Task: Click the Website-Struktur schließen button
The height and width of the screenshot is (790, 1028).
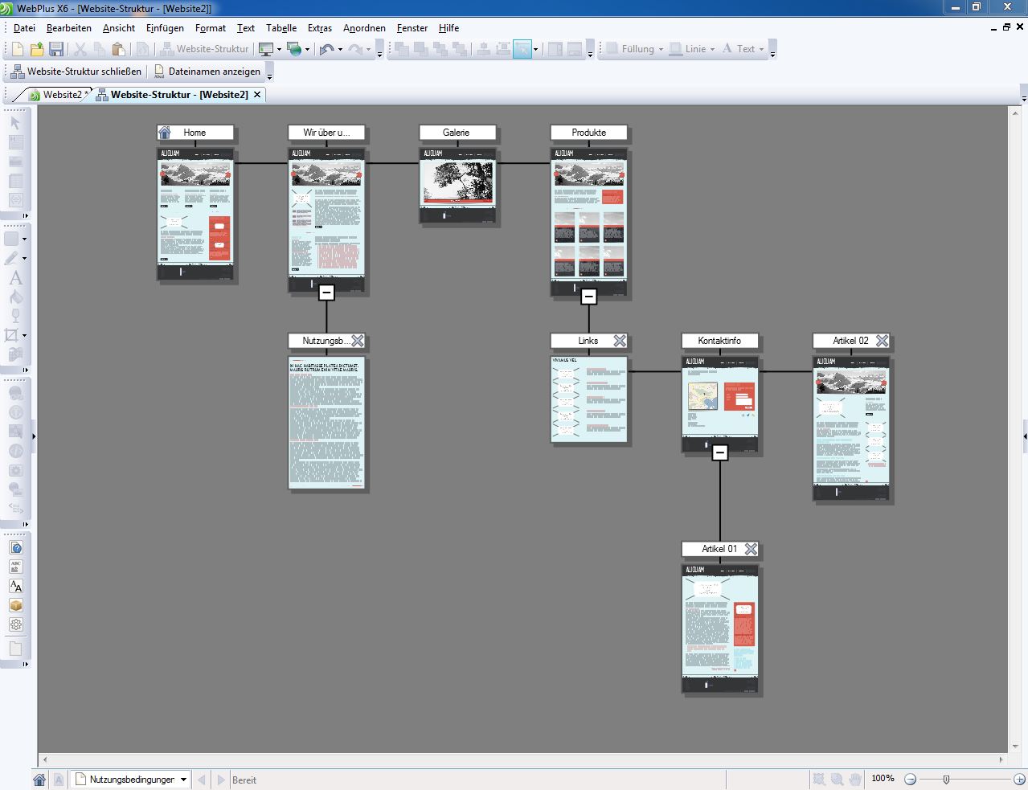Action: [77, 72]
